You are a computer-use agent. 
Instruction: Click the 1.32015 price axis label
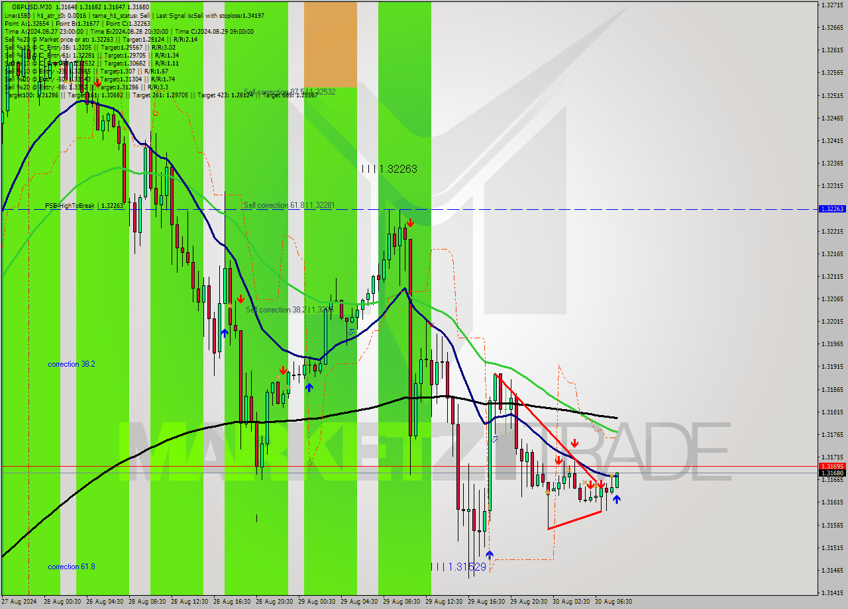tap(832, 321)
